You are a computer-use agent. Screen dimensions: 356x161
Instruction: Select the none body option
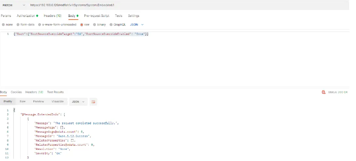[x=3, y=24]
